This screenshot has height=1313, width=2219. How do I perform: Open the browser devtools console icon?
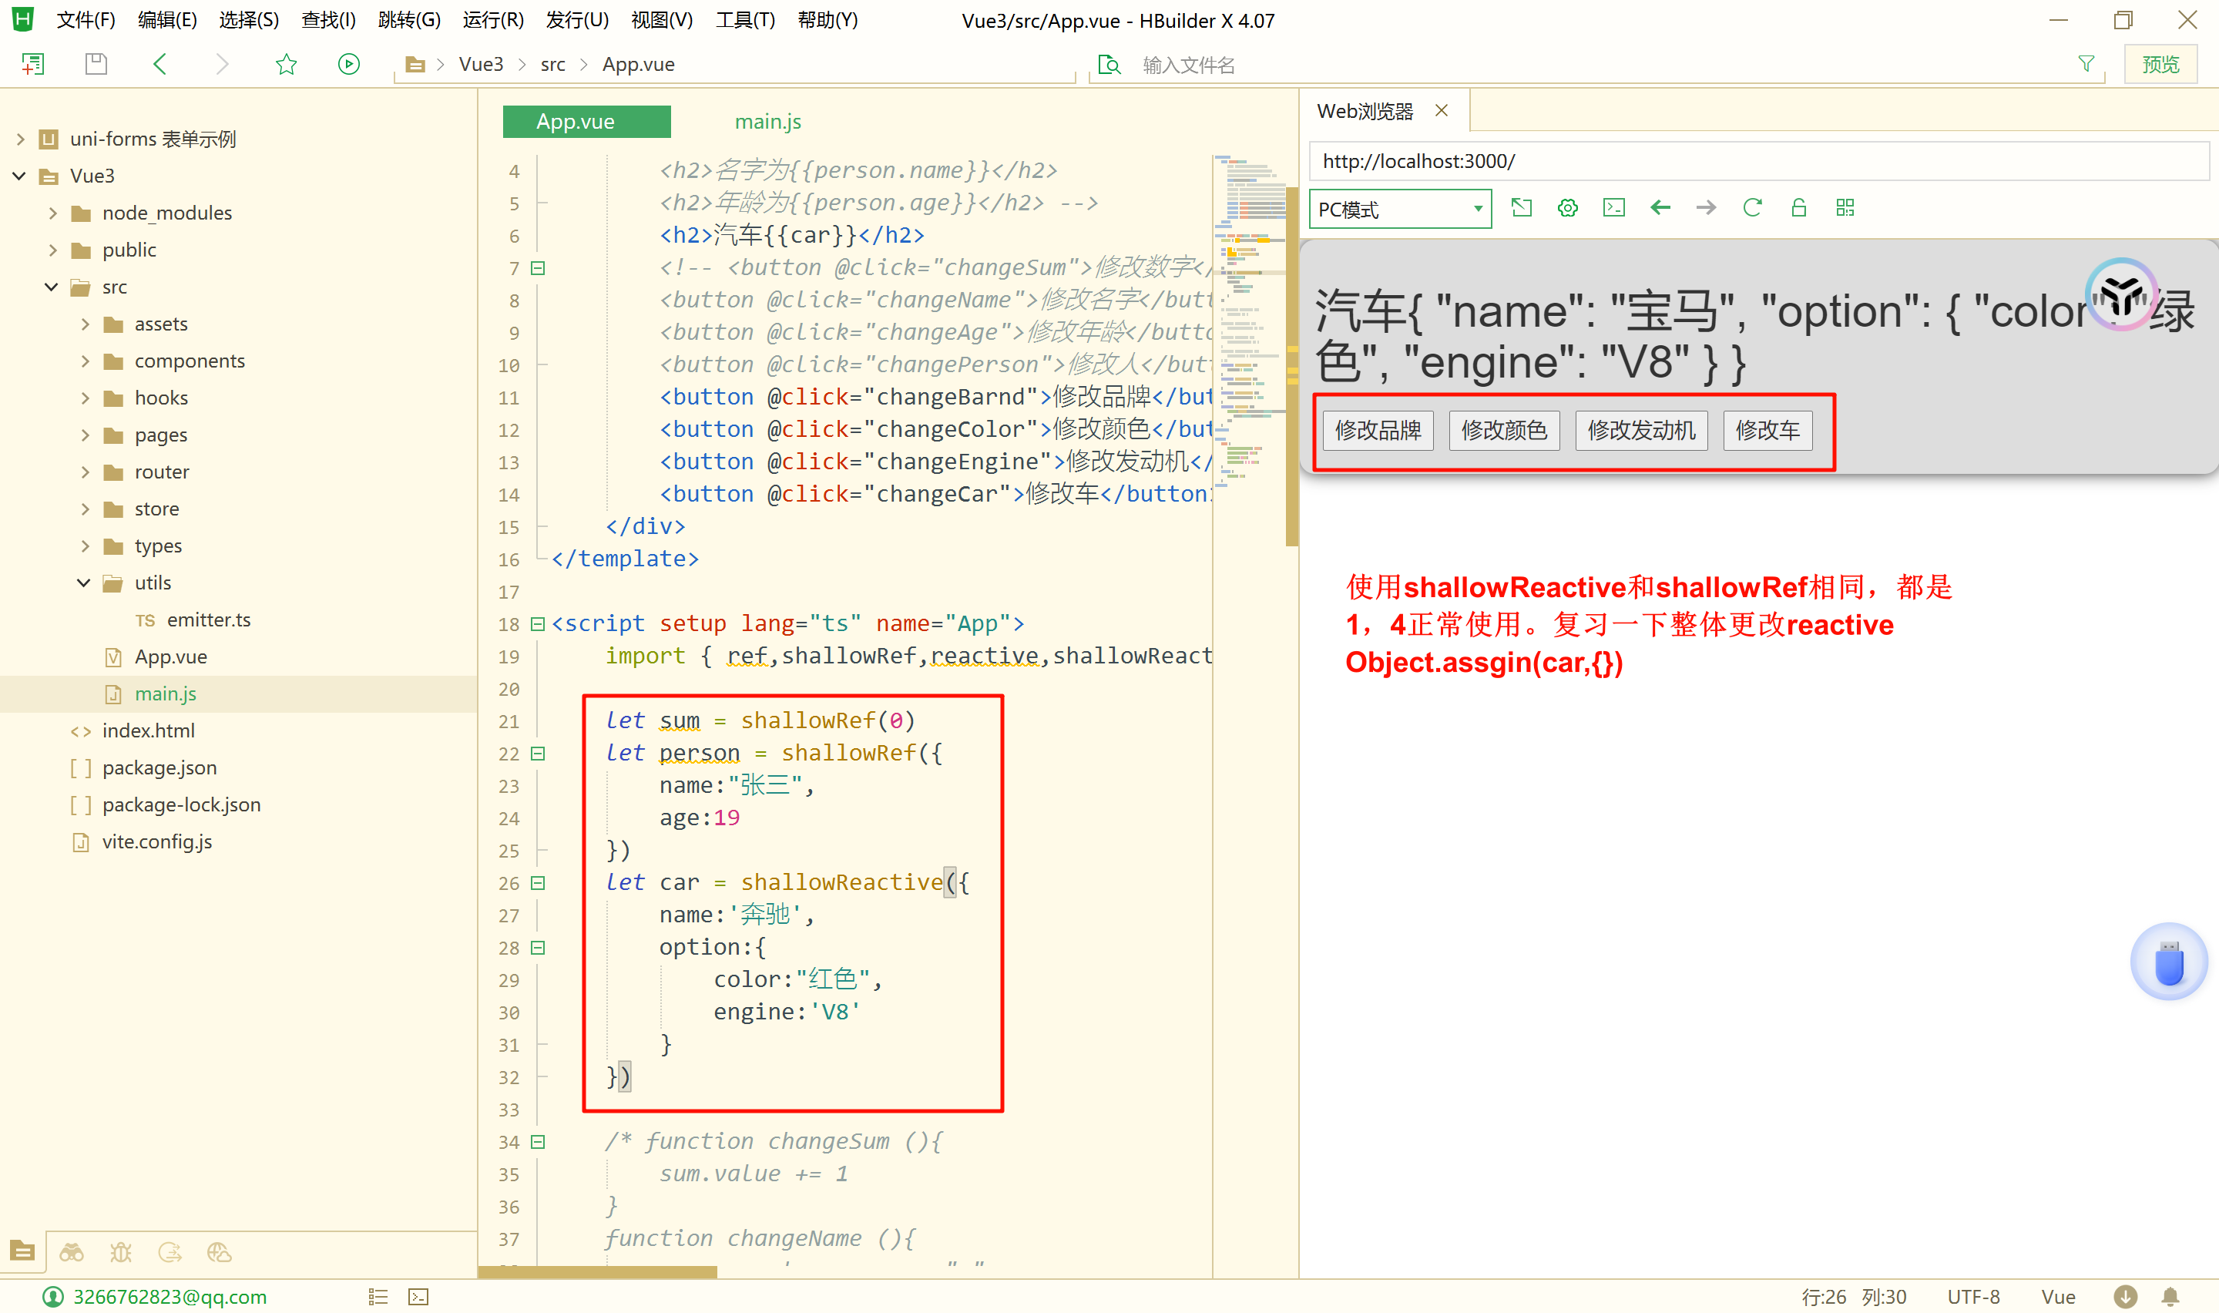pyautogui.click(x=1613, y=208)
